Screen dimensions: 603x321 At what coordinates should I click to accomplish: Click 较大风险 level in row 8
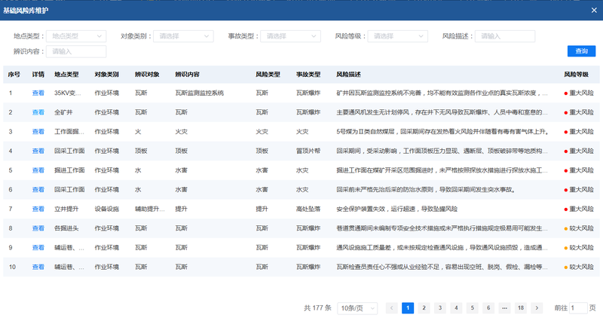tap(579, 228)
